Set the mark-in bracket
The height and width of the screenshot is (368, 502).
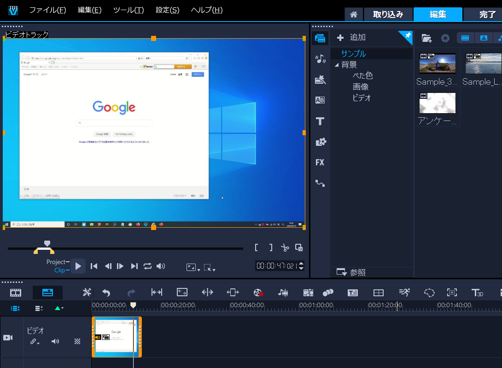coord(257,247)
